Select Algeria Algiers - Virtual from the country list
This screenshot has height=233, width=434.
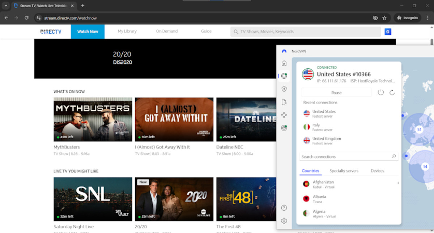[x=349, y=213]
